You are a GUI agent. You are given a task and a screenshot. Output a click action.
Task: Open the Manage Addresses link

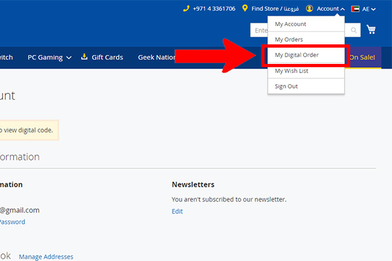pyautogui.click(x=46, y=256)
